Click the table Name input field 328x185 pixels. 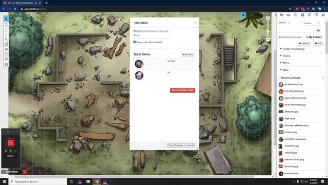pyautogui.click(x=152, y=35)
